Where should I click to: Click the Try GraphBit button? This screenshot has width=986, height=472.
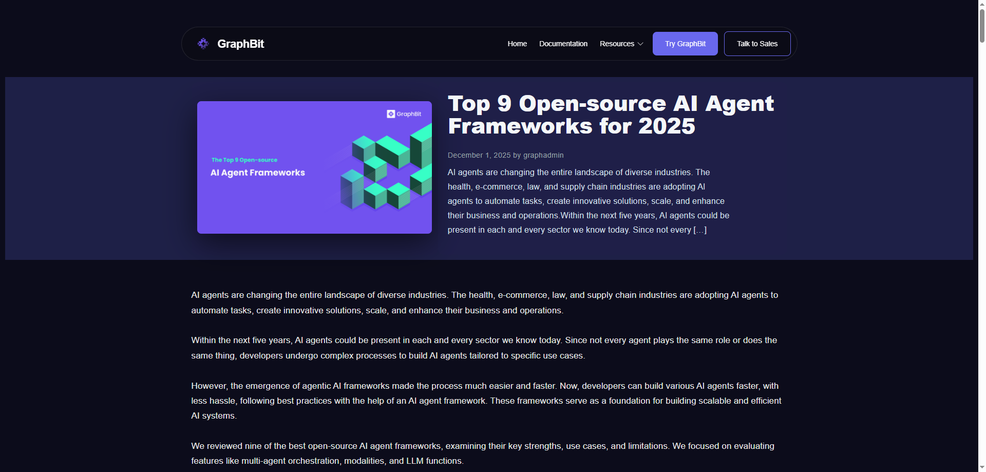coord(685,44)
